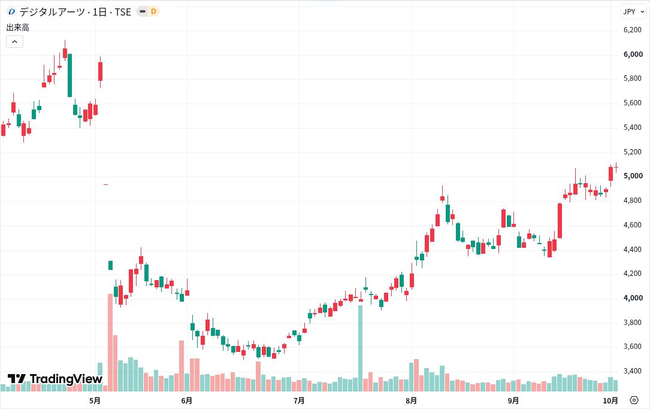The height and width of the screenshot is (410, 650).
Task: Click the market status dash indicator
Action: point(143,11)
